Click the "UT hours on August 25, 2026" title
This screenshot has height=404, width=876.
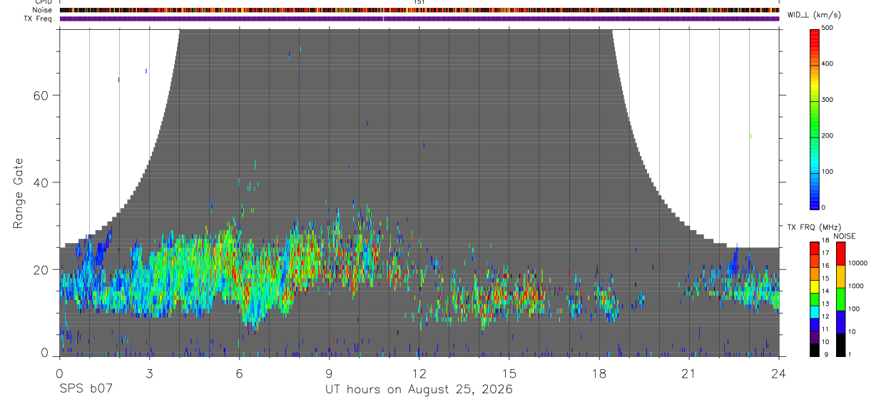pyautogui.click(x=419, y=389)
